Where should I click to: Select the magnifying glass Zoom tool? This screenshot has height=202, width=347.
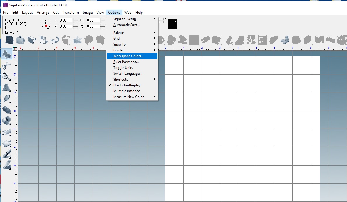6,99
